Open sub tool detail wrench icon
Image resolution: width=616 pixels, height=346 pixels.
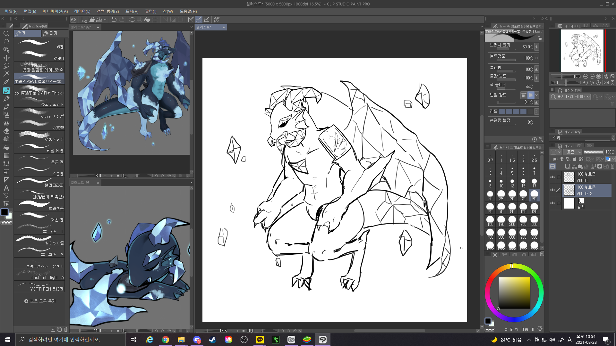[541, 139]
